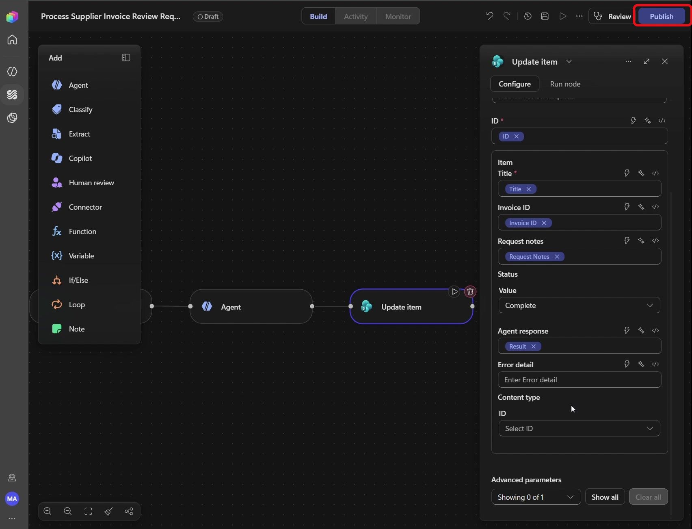Add a Copilot node from Add panel
692x529 pixels.
tap(89, 158)
